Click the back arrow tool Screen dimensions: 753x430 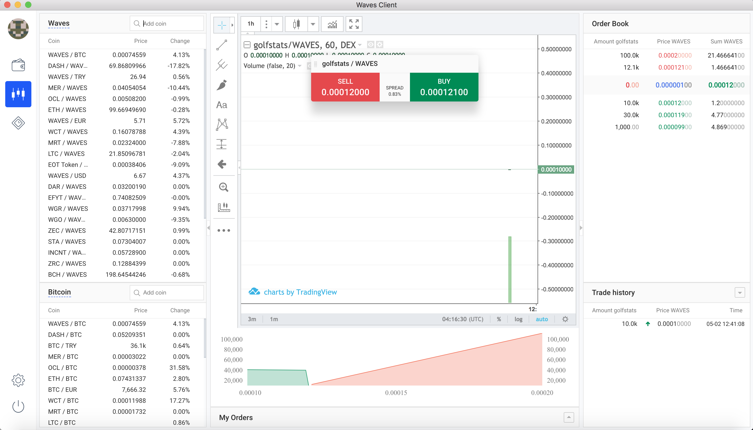(222, 164)
